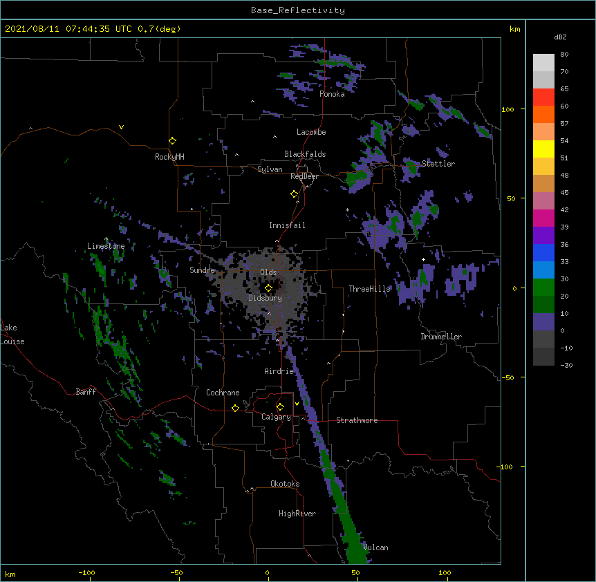
Task: Click the Limestone map label
Action: 106,246
